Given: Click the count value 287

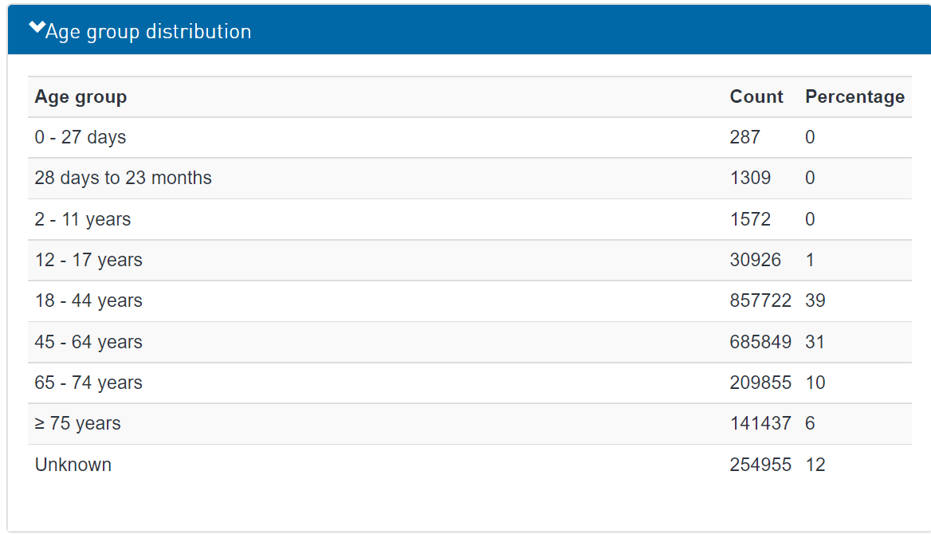Looking at the screenshot, I should tap(745, 137).
